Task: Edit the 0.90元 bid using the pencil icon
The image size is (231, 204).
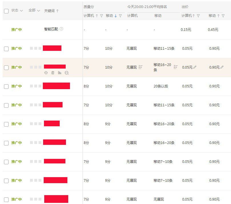Action: 222,67
